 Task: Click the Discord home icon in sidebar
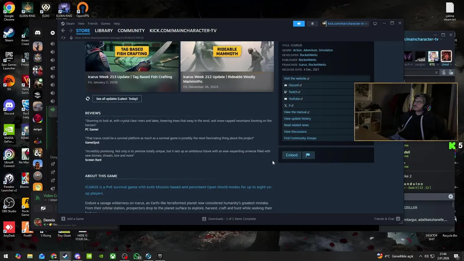point(37,33)
